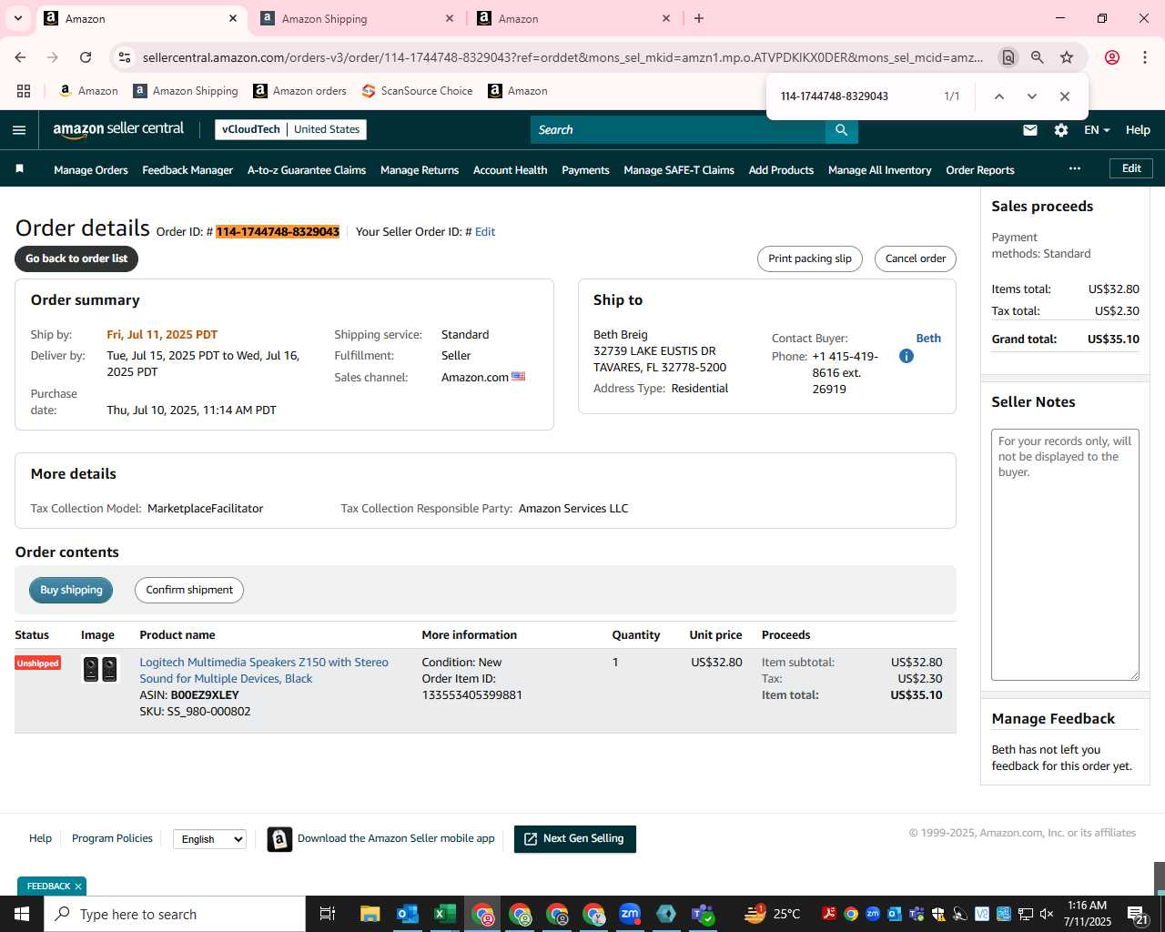1165x932 pixels.
Task: Go to the next find result
Action: (1032, 96)
